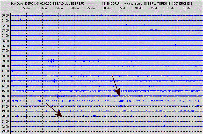Click the NN BALD LL VBE station text
This screenshot has width=203, height=134.
(x=63, y=4)
